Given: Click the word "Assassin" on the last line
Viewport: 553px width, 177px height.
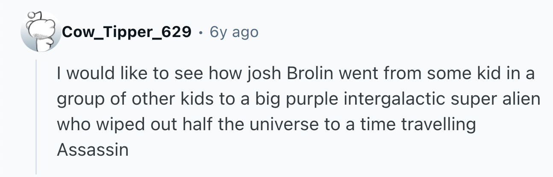Looking at the screenshot, I should 92,150.
